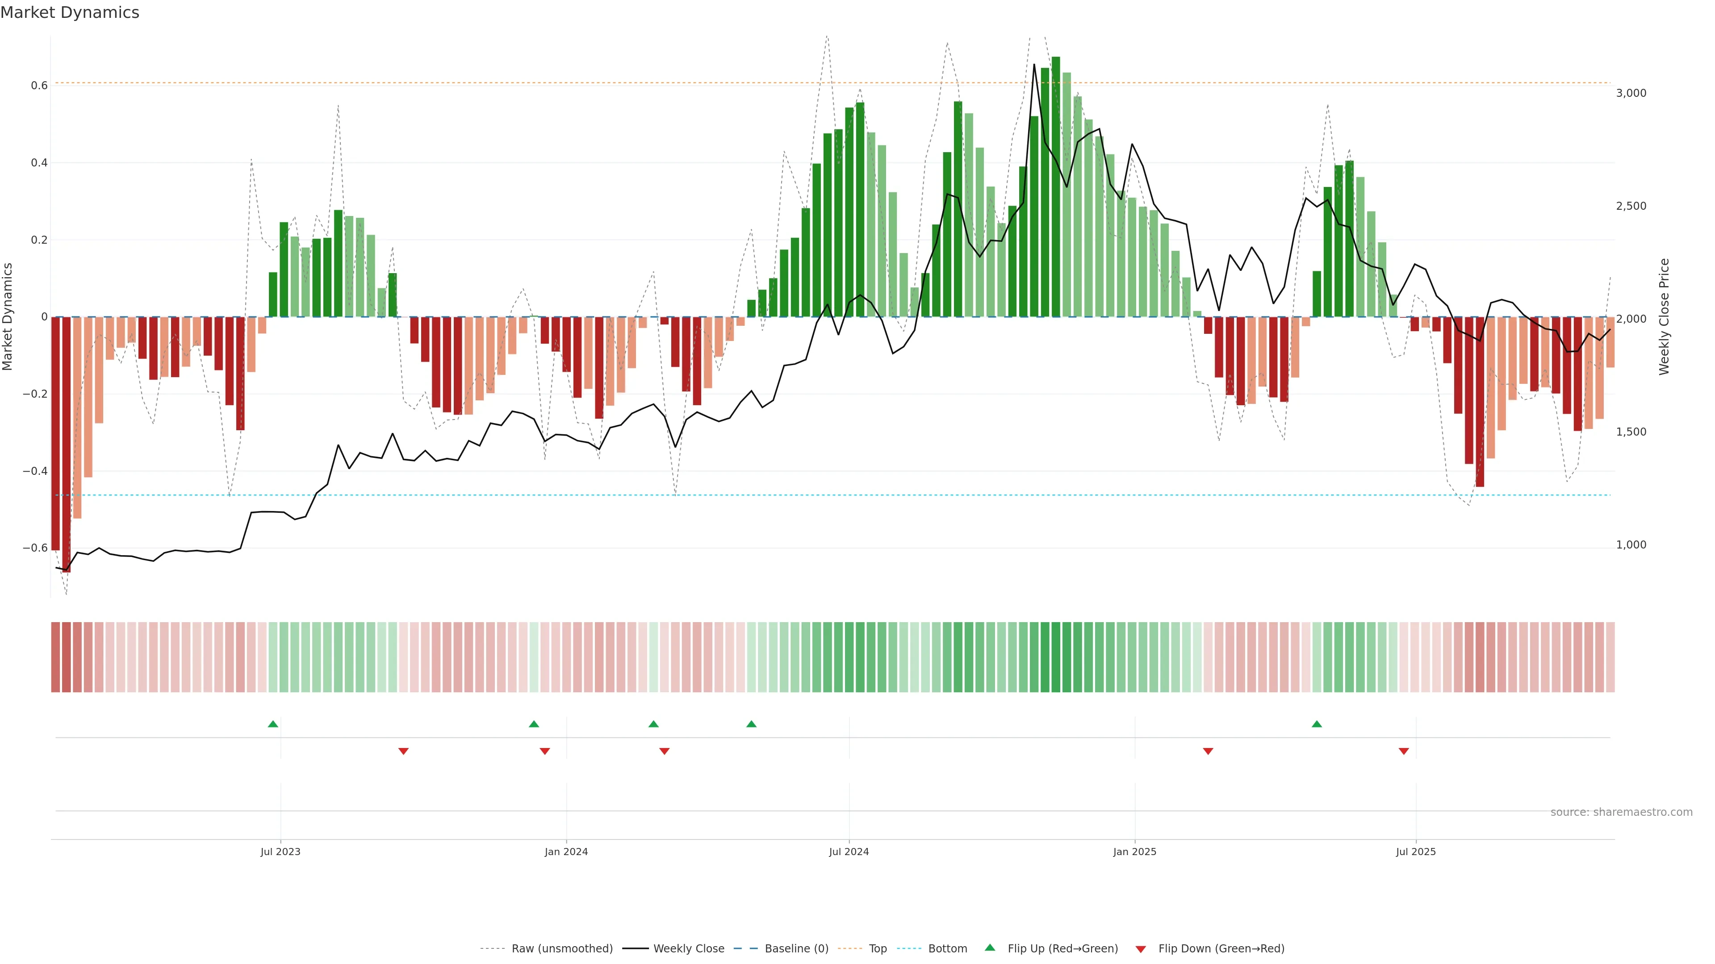Click the red flip-down triangle just before Jul 2025
Viewport: 1715px width, 964px height.
click(1404, 751)
